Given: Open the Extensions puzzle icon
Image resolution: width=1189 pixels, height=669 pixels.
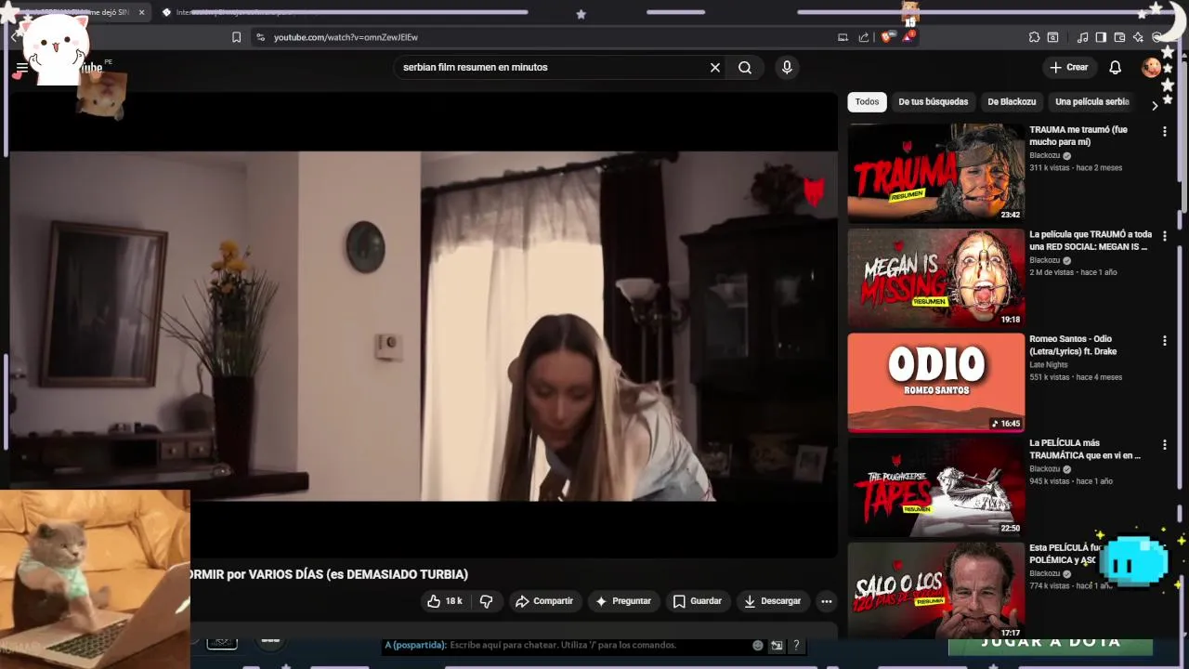Looking at the screenshot, I should tap(1034, 37).
